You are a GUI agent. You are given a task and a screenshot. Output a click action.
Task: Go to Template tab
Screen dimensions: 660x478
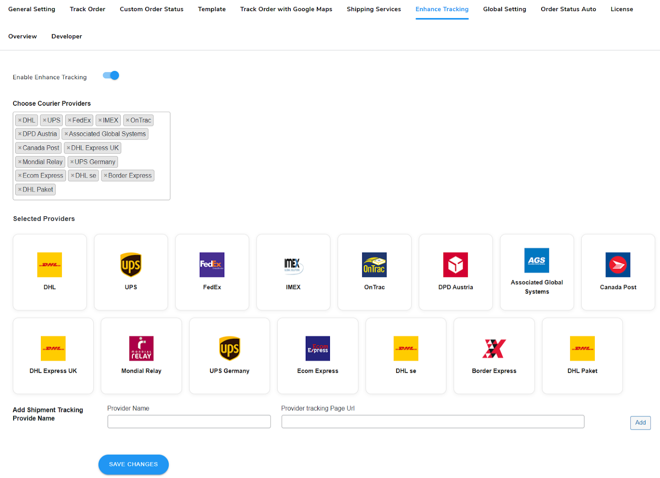[x=212, y=9]
